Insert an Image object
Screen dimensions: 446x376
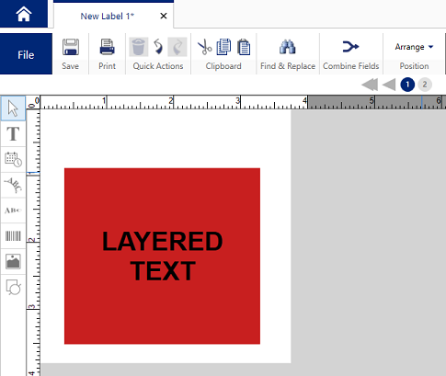coord(13,261)
